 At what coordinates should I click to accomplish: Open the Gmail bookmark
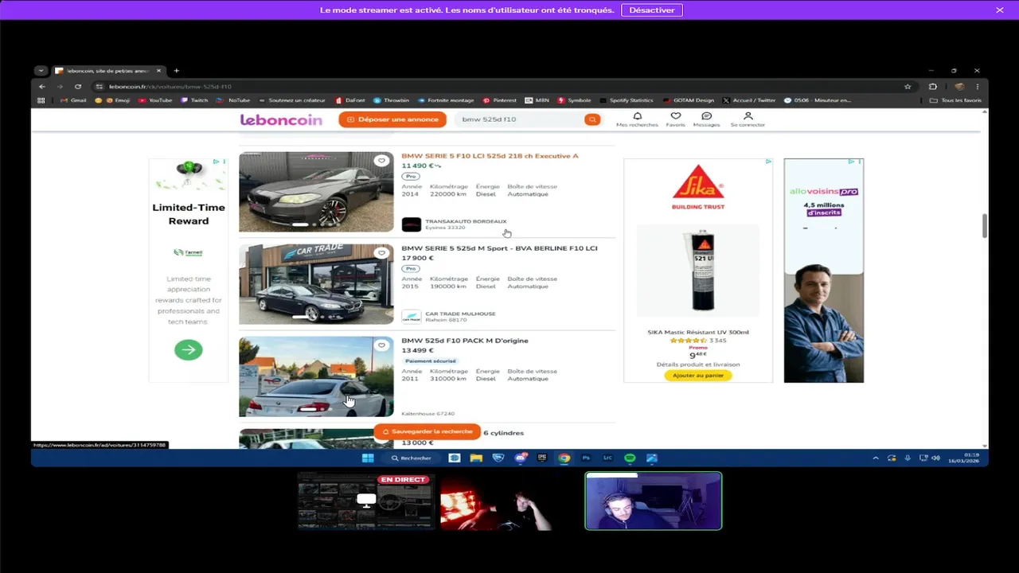73,100
